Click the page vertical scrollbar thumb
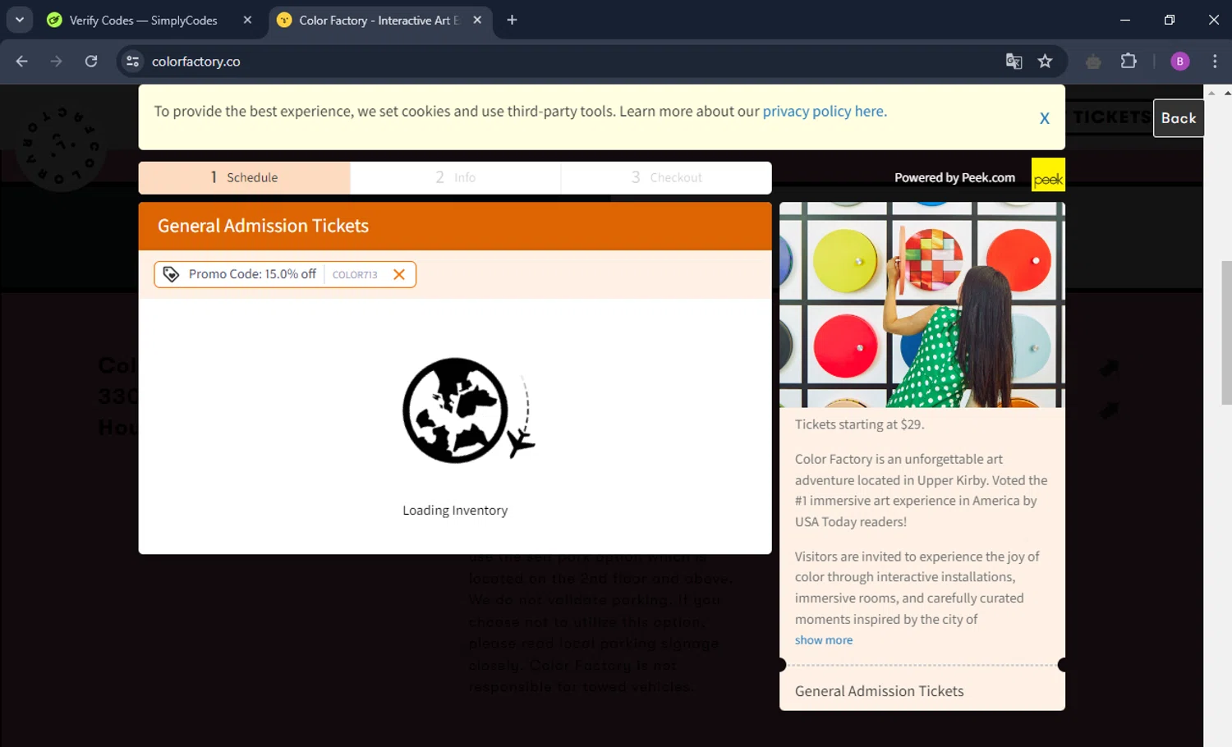 (1226, 332)
